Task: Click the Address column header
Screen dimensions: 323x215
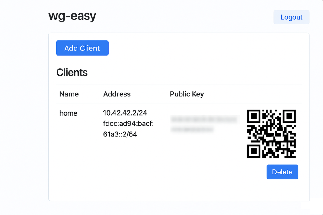Action: point(117,94)
